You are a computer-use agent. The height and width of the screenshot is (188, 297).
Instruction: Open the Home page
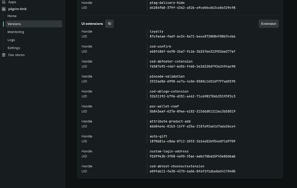(x=12, y=16)
